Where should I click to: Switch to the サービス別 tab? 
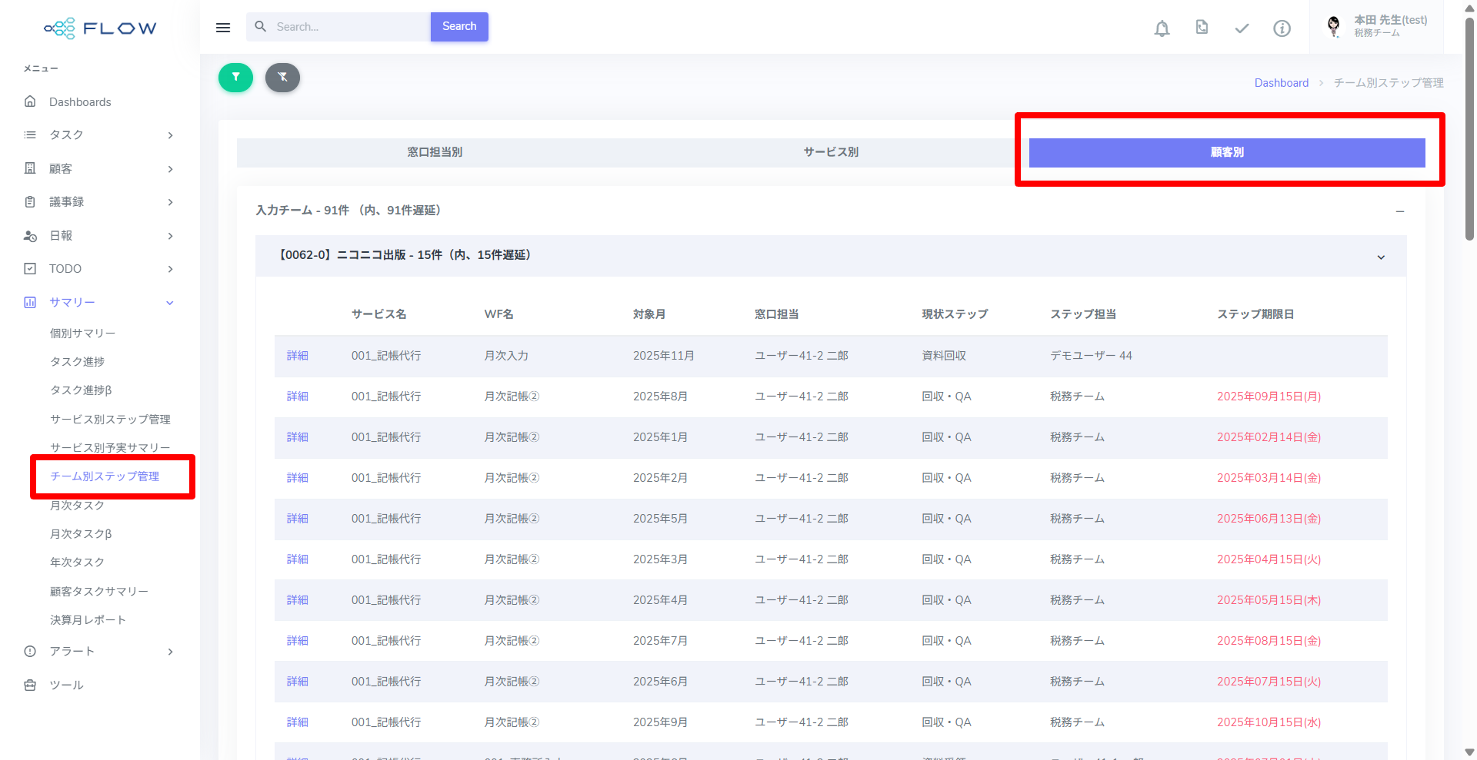(x=831, y=152)
